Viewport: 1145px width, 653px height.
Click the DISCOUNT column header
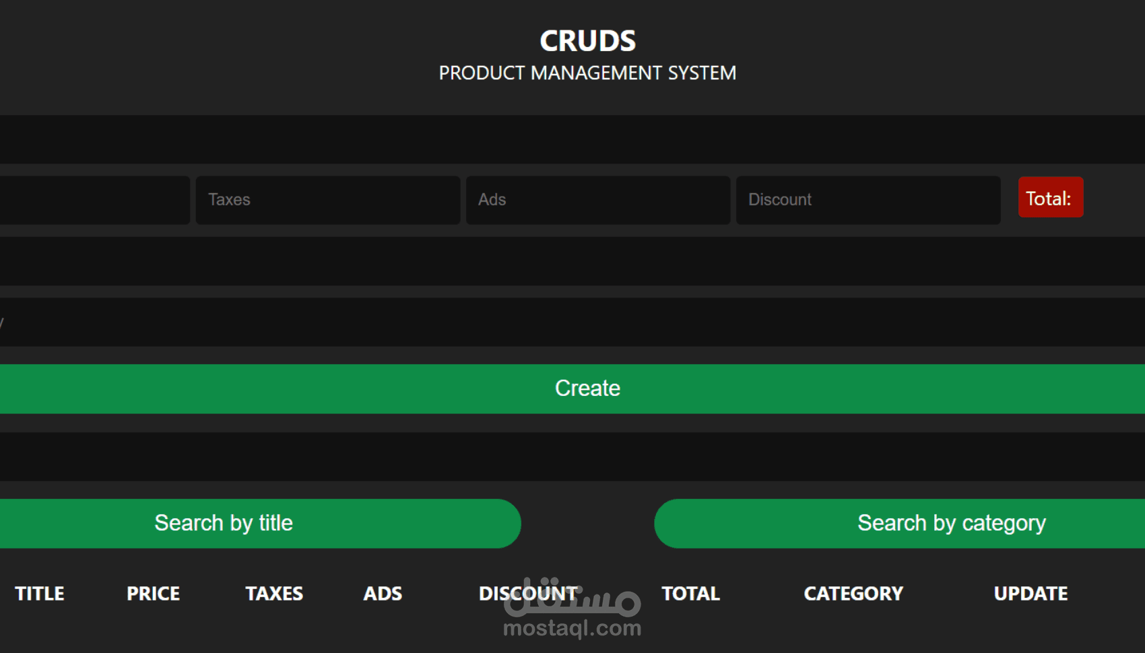click(x=528, y=593)
